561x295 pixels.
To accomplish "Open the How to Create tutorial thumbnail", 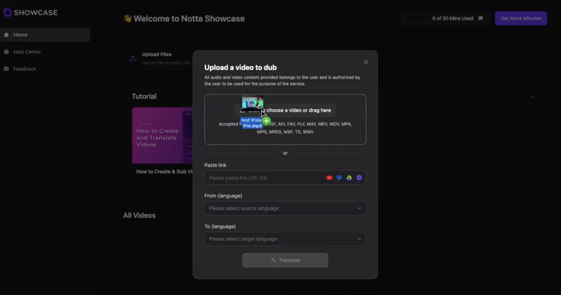I will click(162, 135).
